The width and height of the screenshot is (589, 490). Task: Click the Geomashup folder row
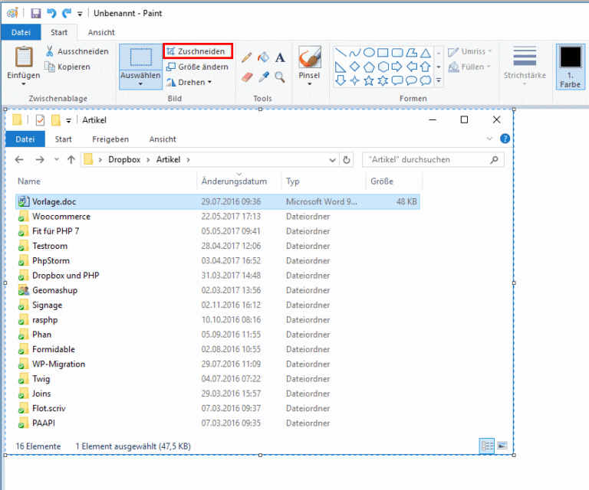pyautogui.click(x=218, y=290)
